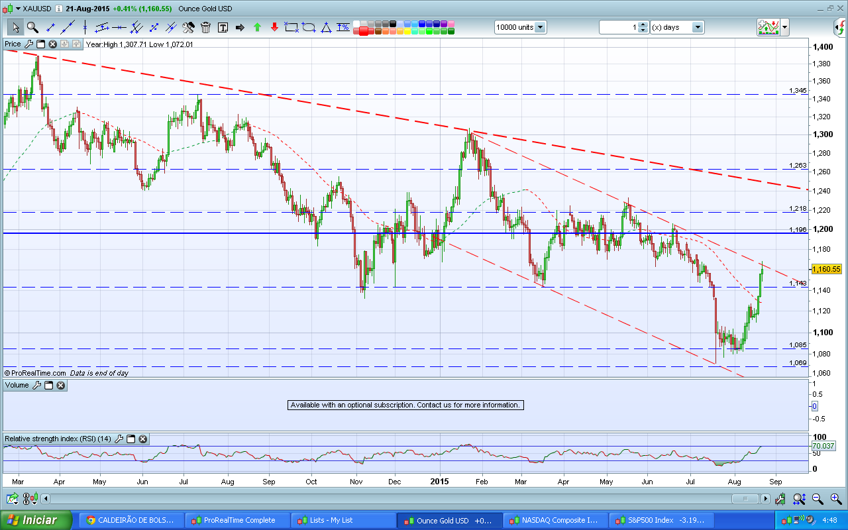Screen dimensions: 848x530
Task: Open the Price panel wrench settings
Action: 28,44
